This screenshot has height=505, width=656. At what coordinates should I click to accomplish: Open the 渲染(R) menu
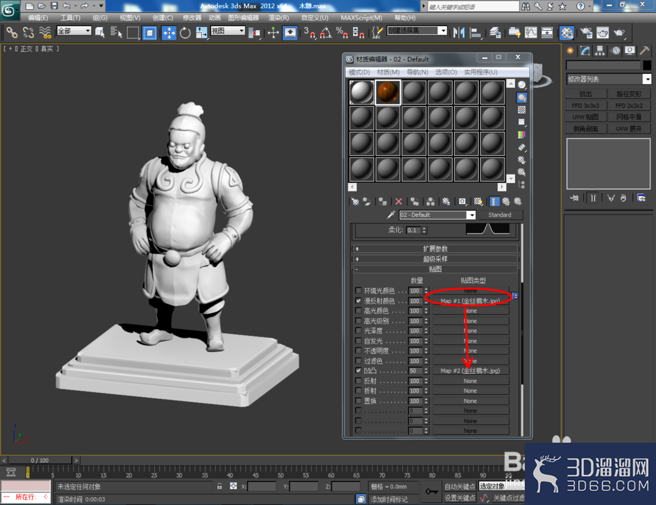[x=279, y=18]
